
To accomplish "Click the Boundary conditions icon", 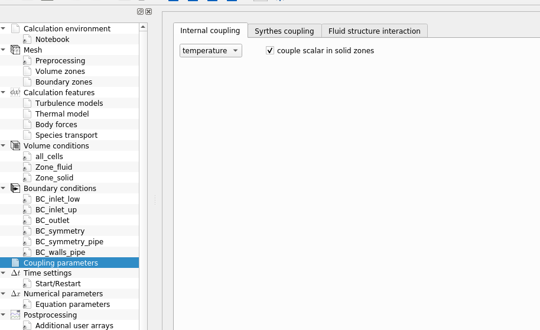I will click(x=15, y=189).
